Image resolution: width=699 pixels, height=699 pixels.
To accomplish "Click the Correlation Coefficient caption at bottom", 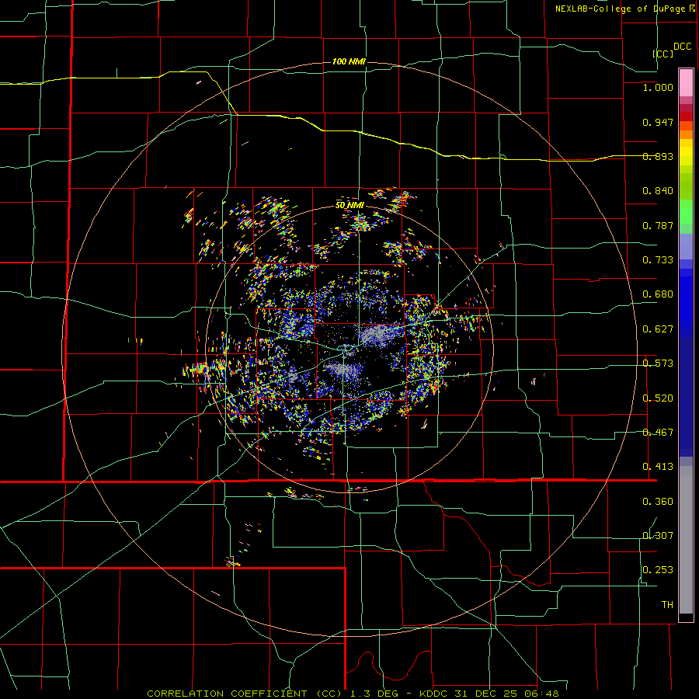I will coord(353,694).
